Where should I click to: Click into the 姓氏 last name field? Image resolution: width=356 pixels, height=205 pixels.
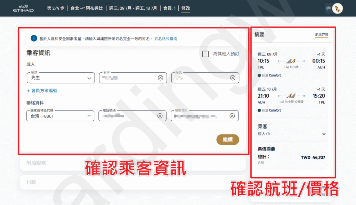point(205,78)
